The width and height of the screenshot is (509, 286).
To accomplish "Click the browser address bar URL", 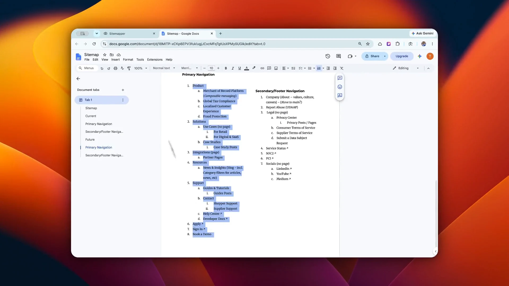I will pyautogui.click(x=187, y=44).
